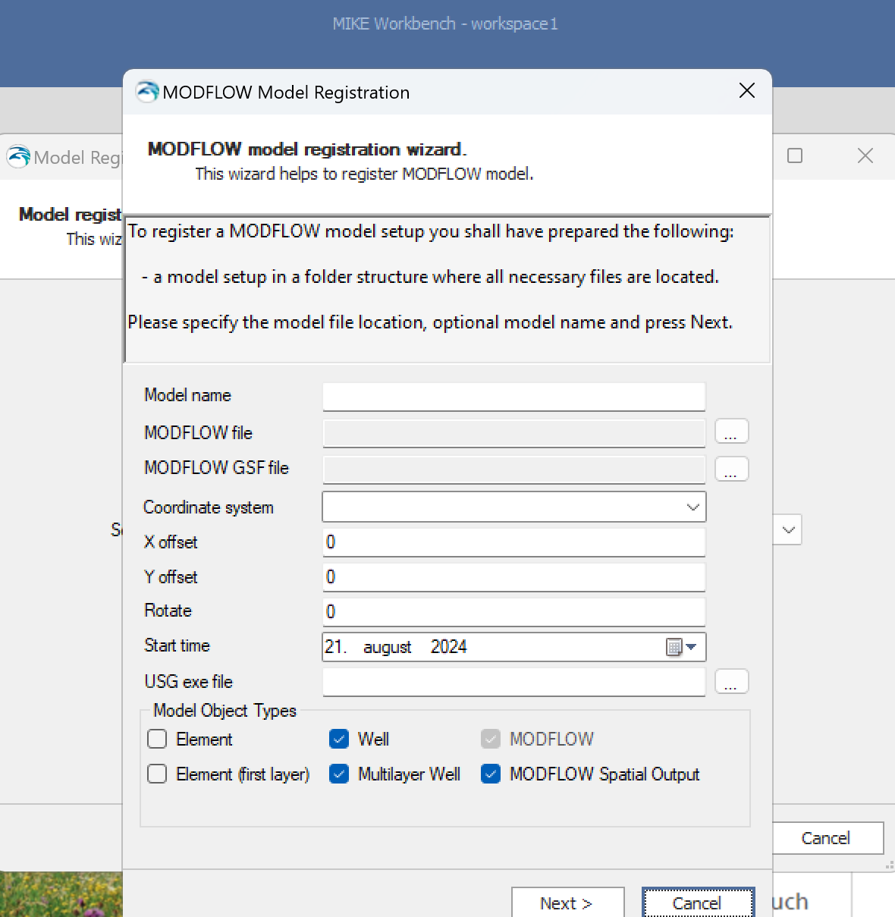The height and width of the screenshot is (917, 895).
Task: Click the instruction text about folder structure
Action: (430, 277)
